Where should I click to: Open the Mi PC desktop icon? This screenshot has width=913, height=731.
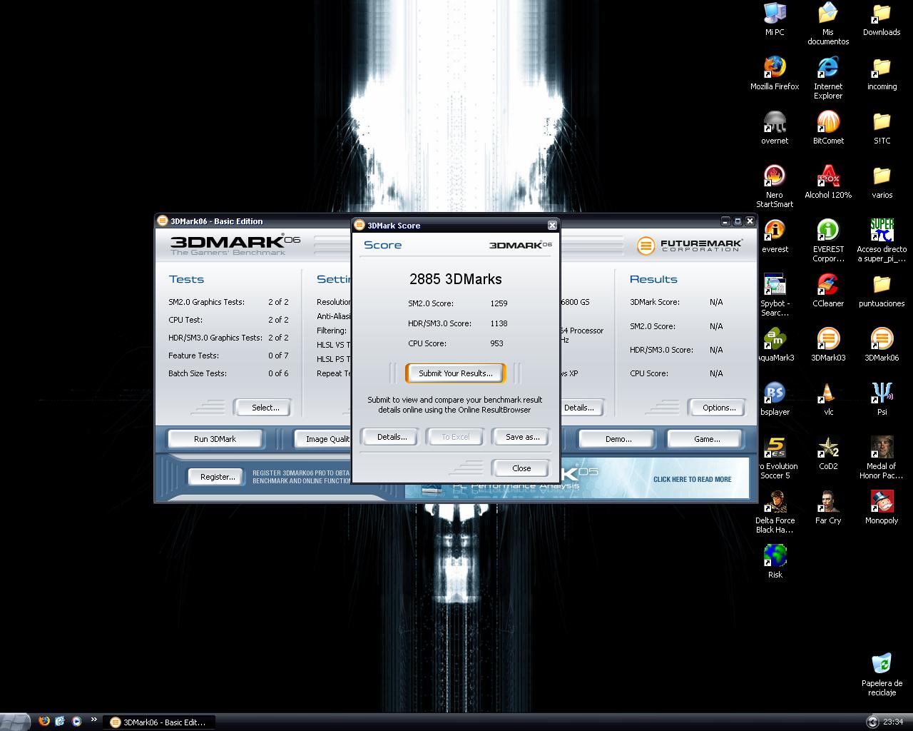[775, 19]
